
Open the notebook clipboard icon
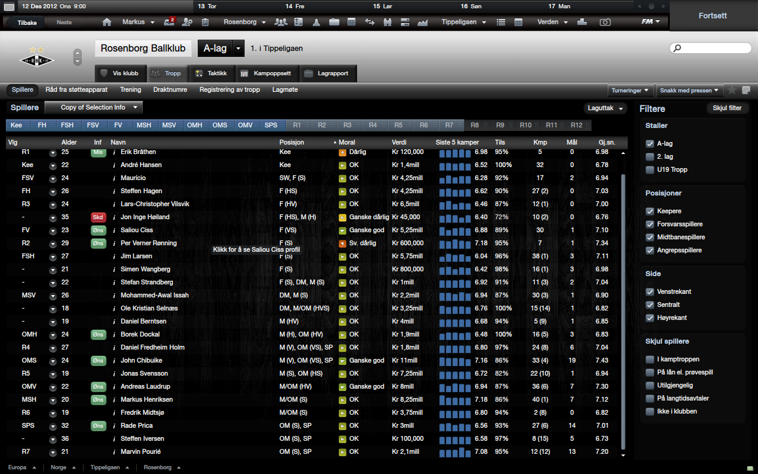pyautogui.click(x=205, y=22)
